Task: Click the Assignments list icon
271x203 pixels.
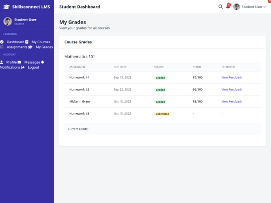Action: 2,47
